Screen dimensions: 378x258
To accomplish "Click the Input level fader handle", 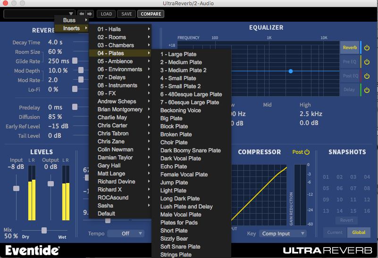I will point(16,188).
